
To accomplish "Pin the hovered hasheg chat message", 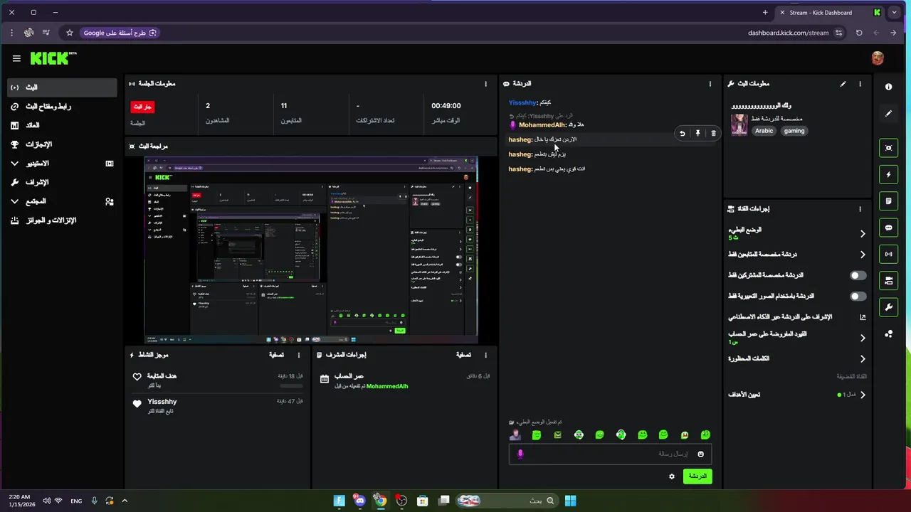I will tap(697, 133).
